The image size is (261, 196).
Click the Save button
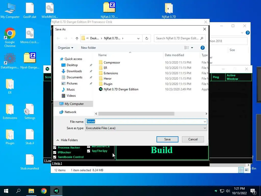(x=167, y=139)
